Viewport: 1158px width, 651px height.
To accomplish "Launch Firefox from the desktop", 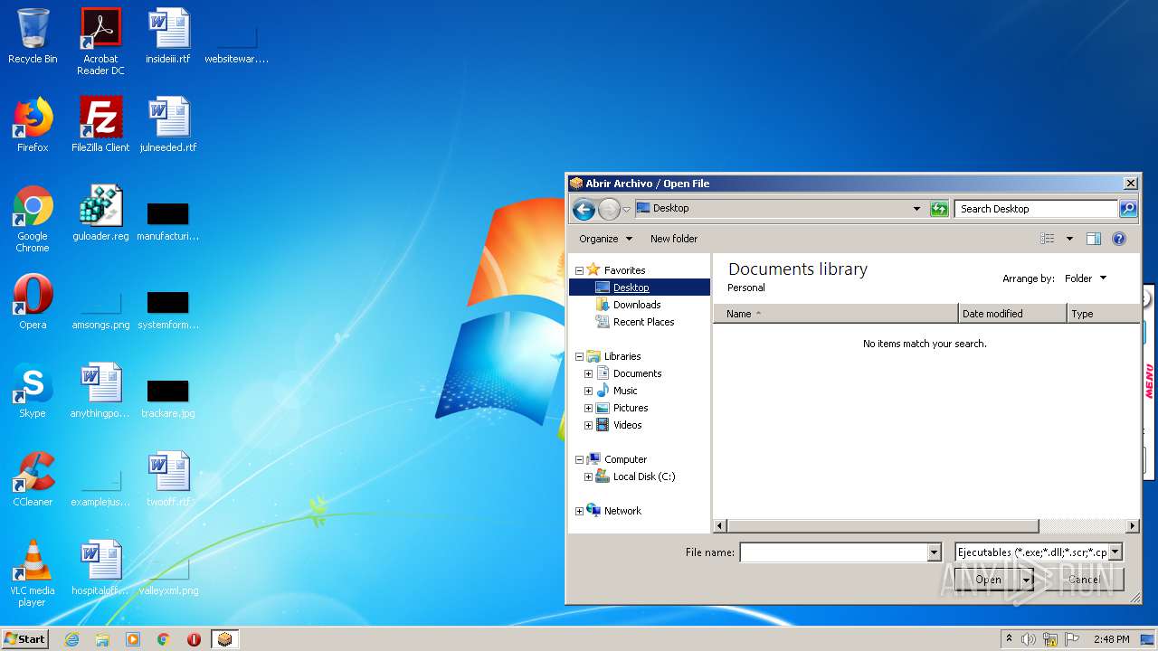I will (33, 125).
